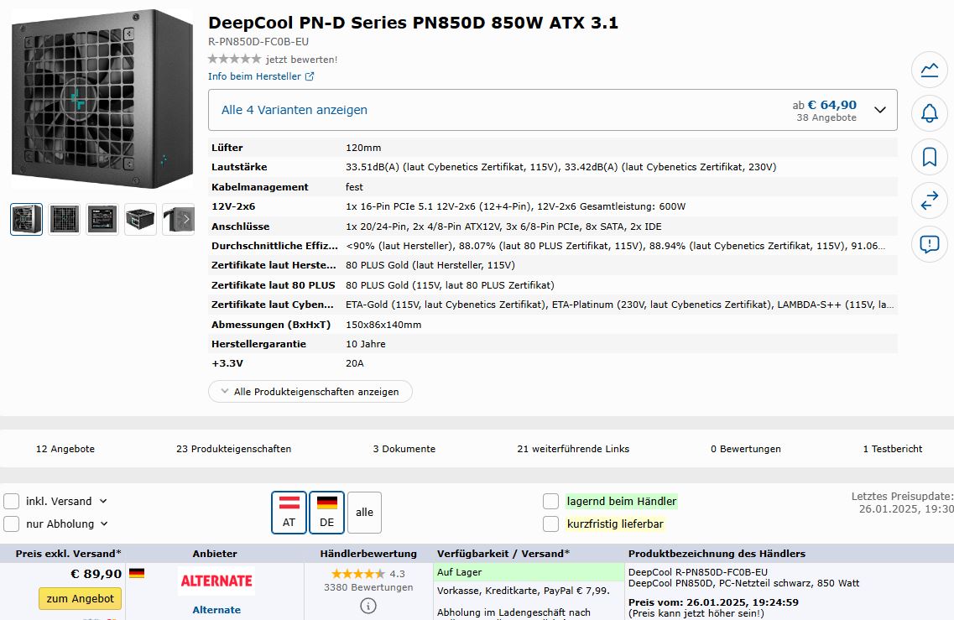Expand Alle 4 Varianten anzeigen dropdown

552,110
